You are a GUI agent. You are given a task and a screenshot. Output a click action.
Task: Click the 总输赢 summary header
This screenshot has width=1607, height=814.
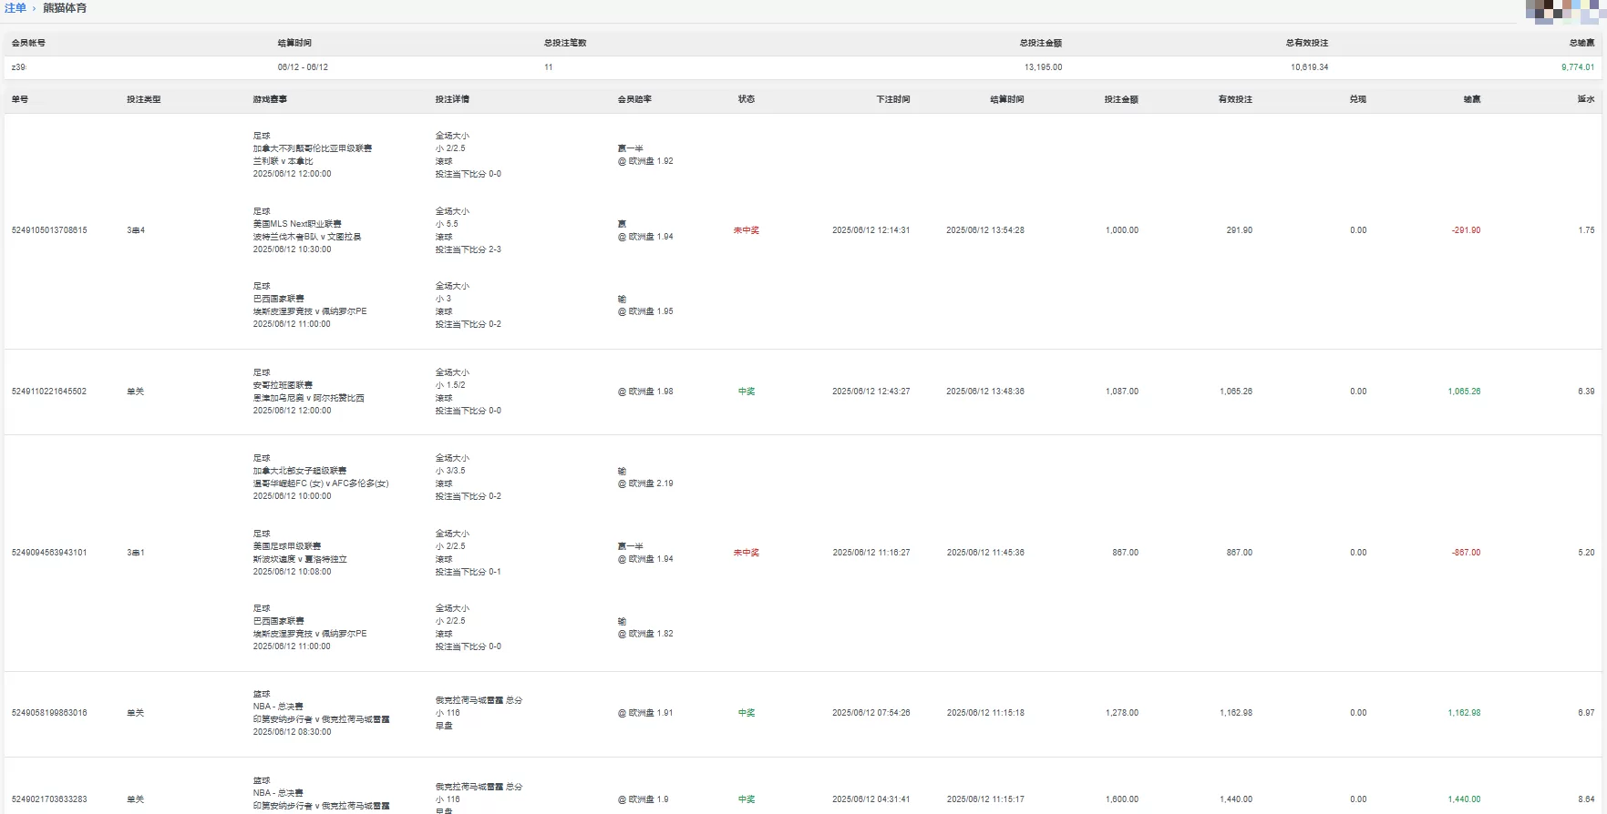tap(1581, 43)
